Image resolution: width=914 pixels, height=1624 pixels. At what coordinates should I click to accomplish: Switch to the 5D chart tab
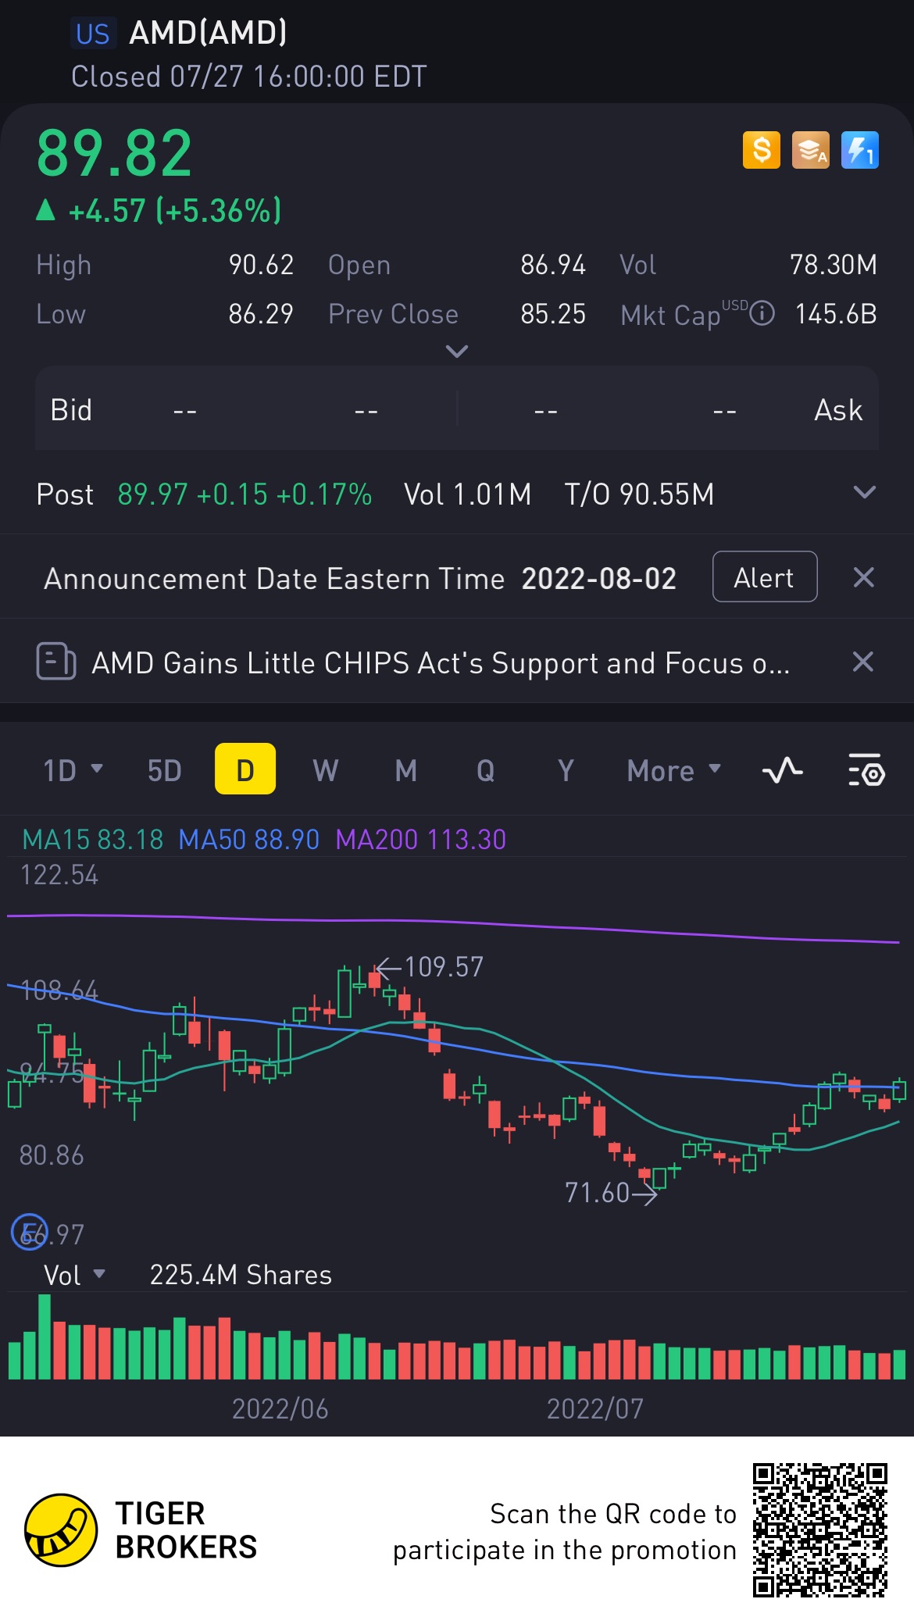pos(164,771)
